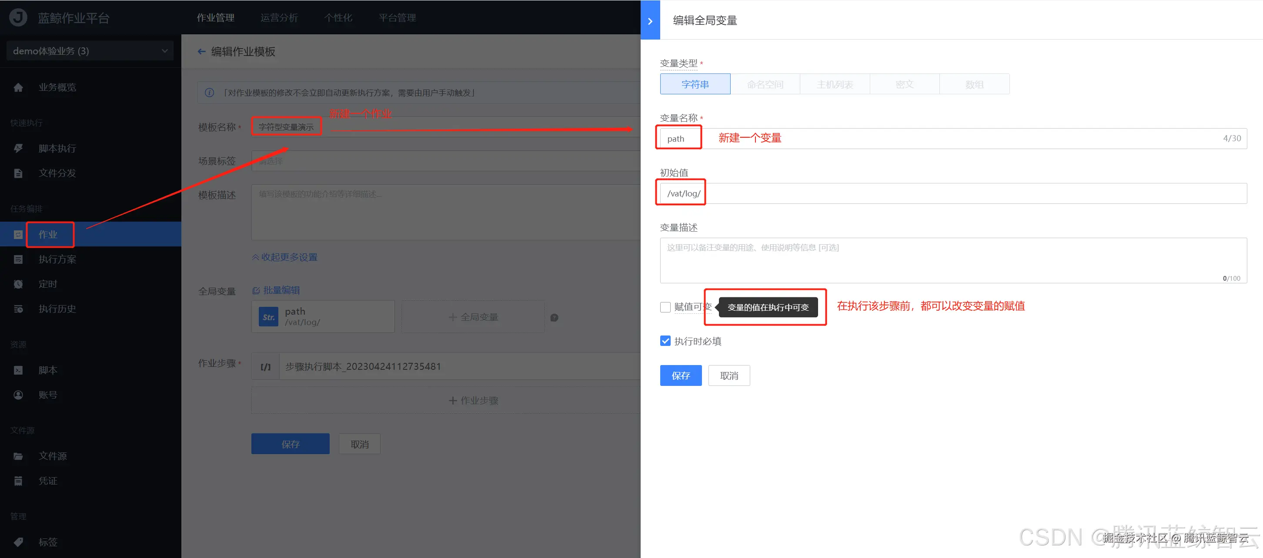Open the 步骤执行脚本_20230424112735481 step
The image size is (1263, 558).
(446, 366)
